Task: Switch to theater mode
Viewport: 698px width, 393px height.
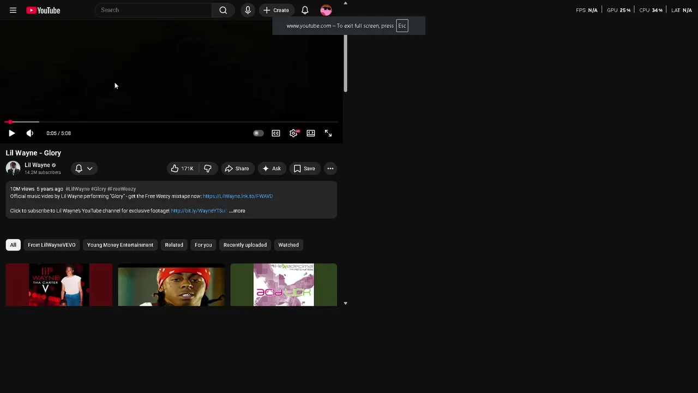Action: 311,133
